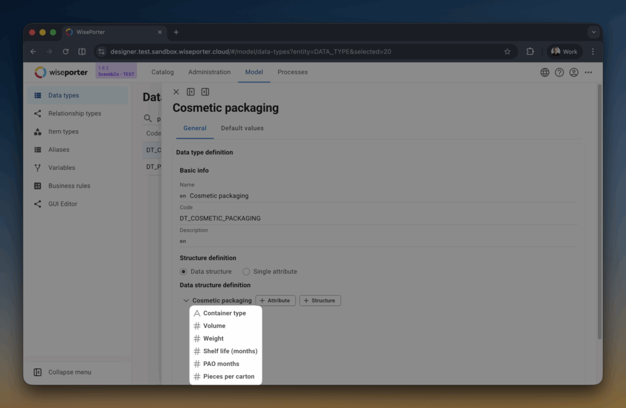
Task: Click the English Name input field
Action: click(x=379, y=196)
